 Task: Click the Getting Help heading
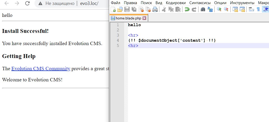pyautogui.click(x=19, y=56)
